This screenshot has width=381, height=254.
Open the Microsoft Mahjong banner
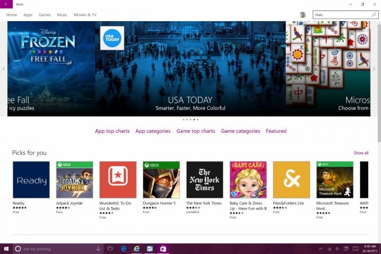pos(328,69)
